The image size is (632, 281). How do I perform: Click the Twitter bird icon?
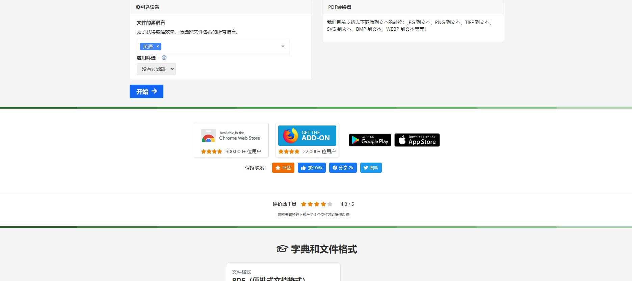tap(366, 168)
